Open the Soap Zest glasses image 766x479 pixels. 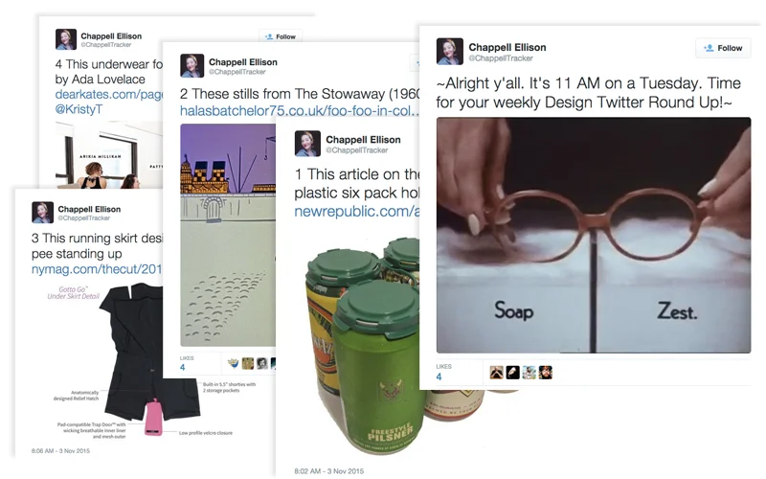594,235
